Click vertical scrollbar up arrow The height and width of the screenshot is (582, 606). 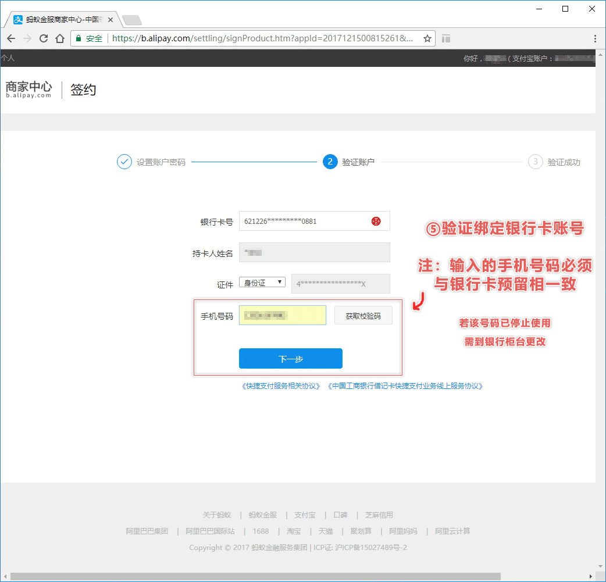pyautogui.click(x=600, y=55)
